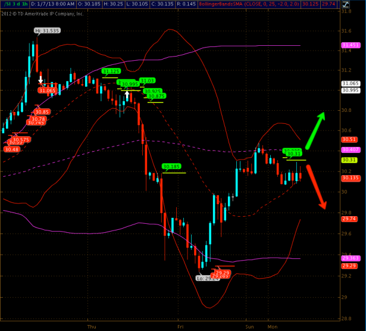The image size is (366, 331).
Task: Click the magenta 31.451 price axis tag
Action: click(x=348, y=45)
